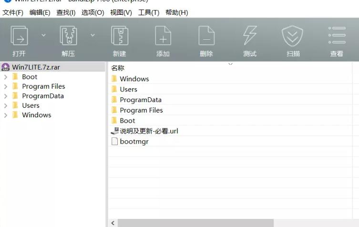Screen dimensions: 359x227
Task: Click the shortcut icon of 说明及更新-必看.url
Action: point(115,131)
